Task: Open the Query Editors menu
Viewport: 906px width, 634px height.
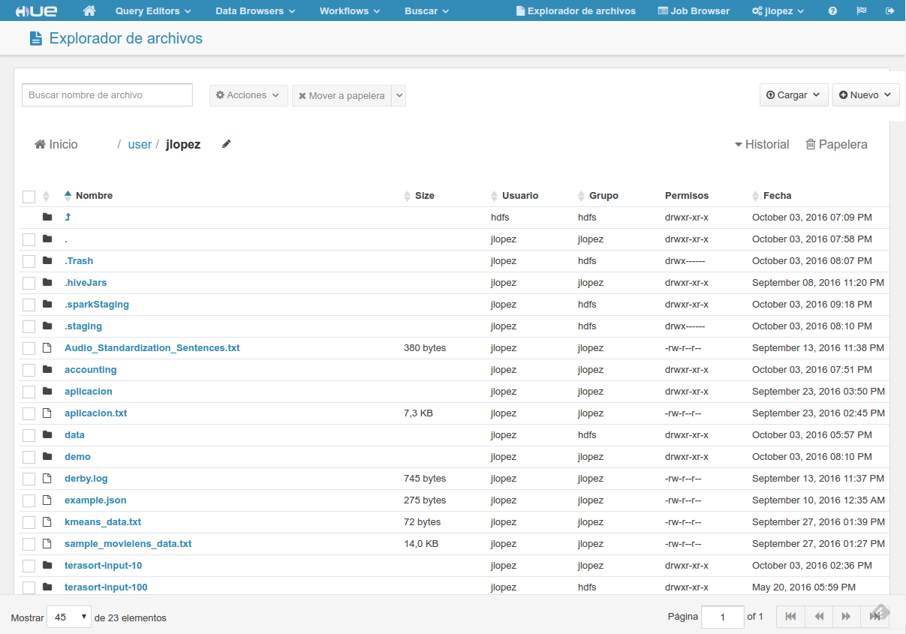Action: tap(153, 11)
